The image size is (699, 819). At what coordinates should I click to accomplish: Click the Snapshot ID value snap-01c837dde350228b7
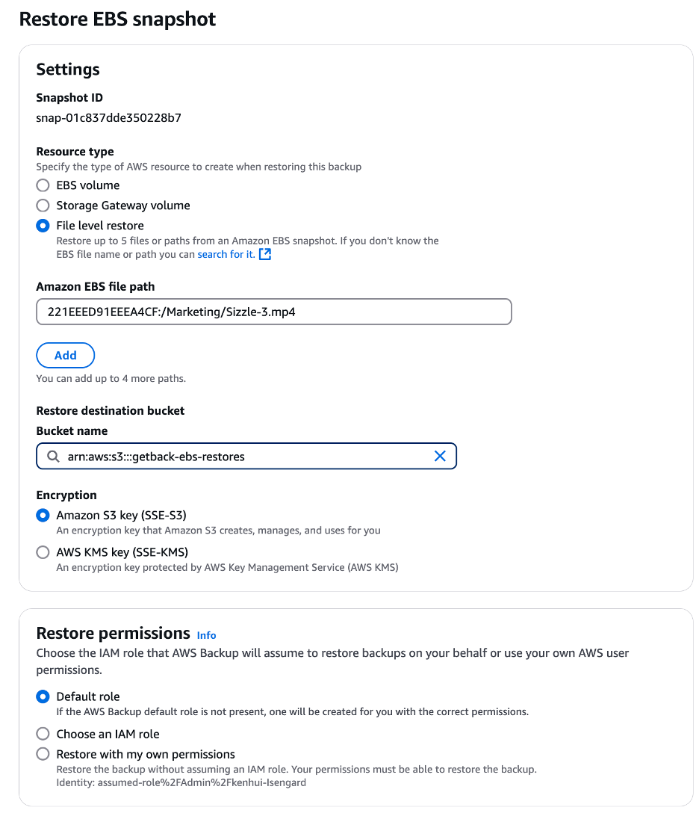(108, 119)
